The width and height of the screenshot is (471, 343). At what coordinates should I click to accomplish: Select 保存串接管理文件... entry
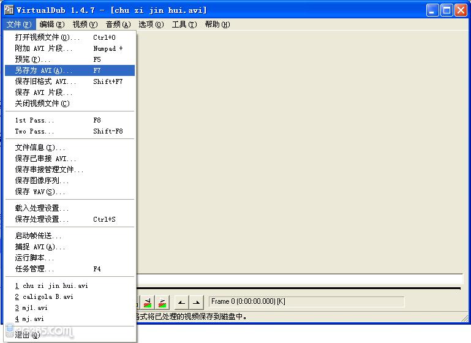[70, 170]
